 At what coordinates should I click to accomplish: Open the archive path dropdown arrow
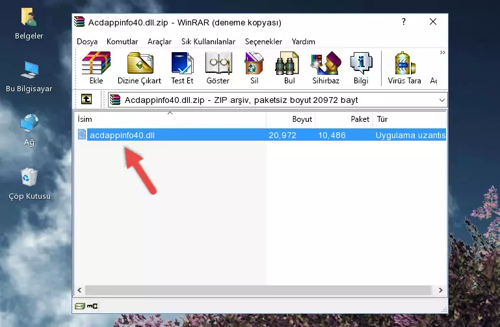(x=441, y=100)
